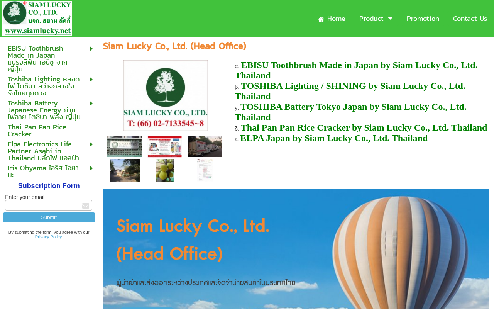This screenshot has height=309, width=494.
Task: Expand the EBISU Toothbrush sidebar submenu arrow
Action: click(91, 49)
